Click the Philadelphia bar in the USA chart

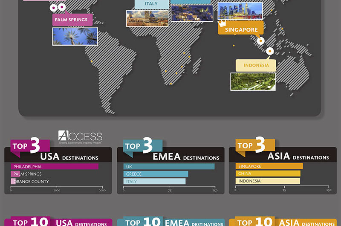(54, 166)
